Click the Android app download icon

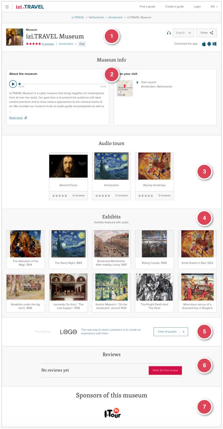coord(209,44)
